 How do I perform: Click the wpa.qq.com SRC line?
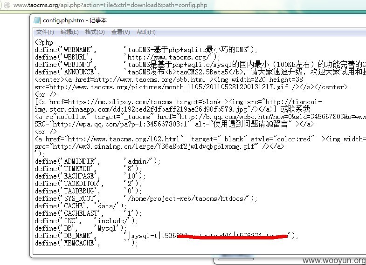coord(174,124)
